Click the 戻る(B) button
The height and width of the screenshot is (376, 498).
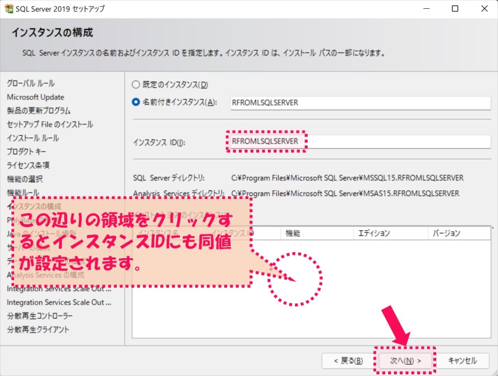[348, 361]
